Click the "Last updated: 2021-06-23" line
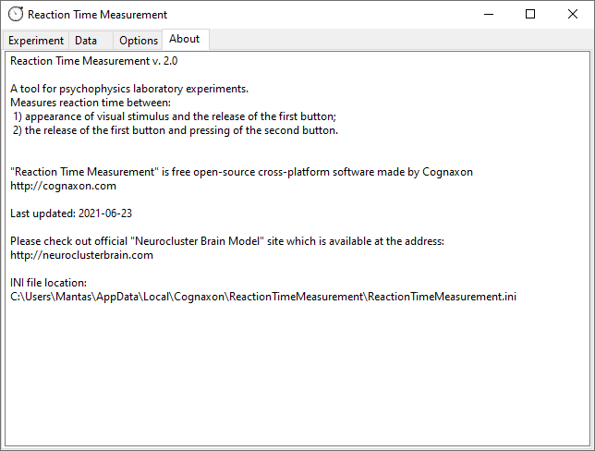Screen dimensions: 595x451 [x=71, y=213]
